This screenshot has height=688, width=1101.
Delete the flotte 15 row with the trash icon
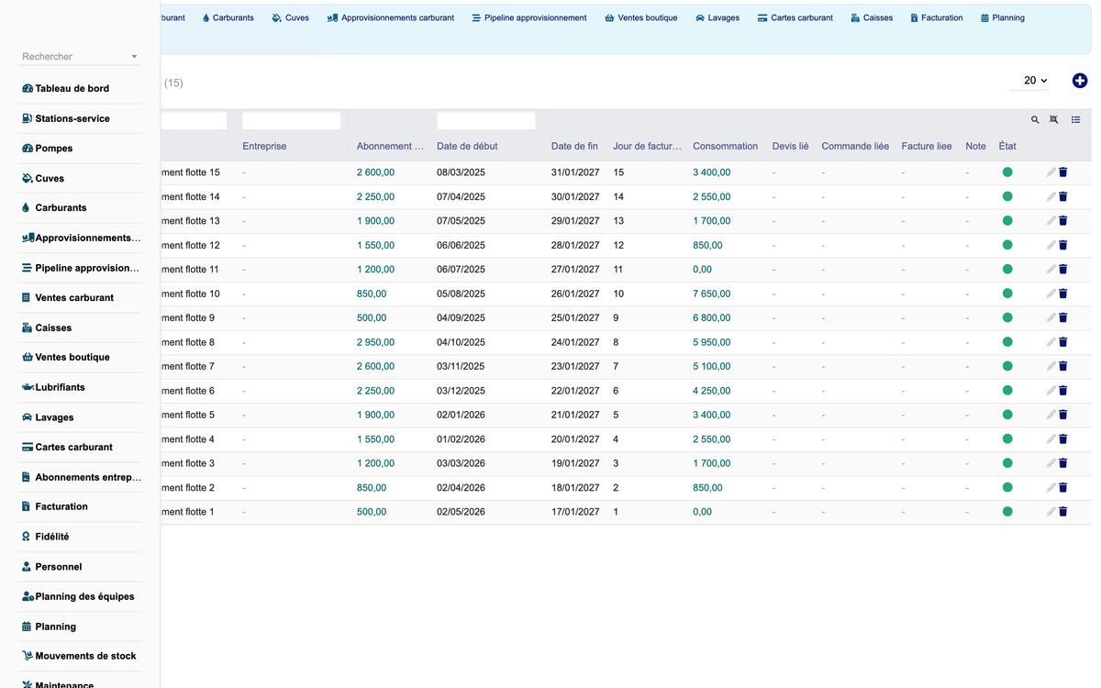pyautogui.click(x=1063, y=172)
